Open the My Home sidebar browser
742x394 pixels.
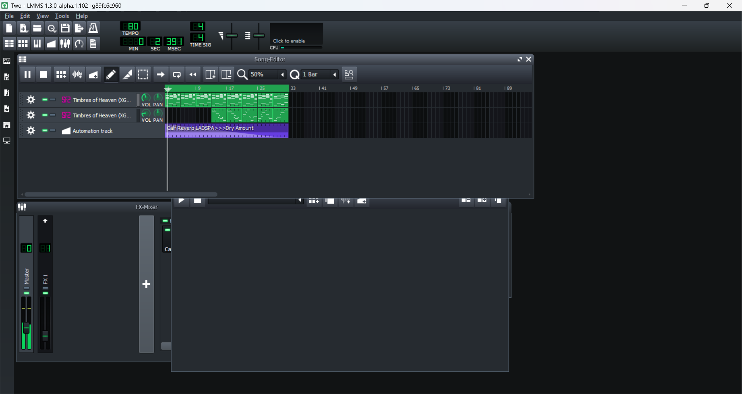pos(7,125)
